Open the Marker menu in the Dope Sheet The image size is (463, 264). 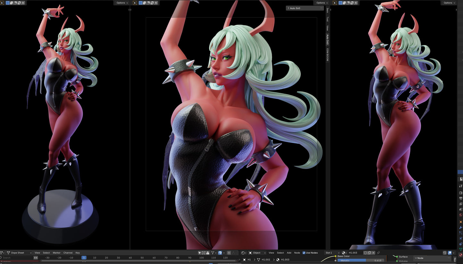point(56,253)
